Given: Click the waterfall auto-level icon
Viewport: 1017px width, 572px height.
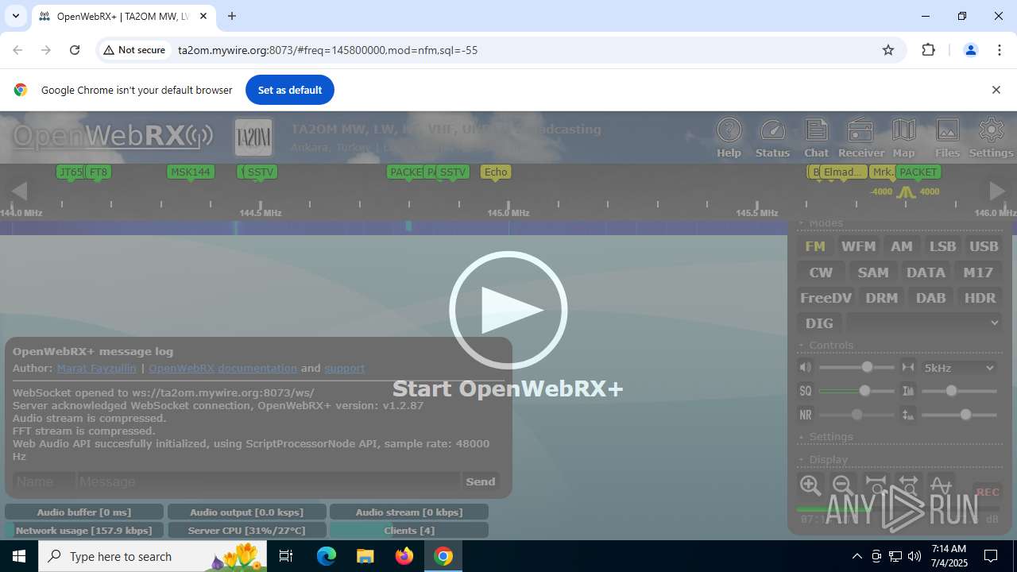Looking at the screenshot, I should click(x=908, y=391).
